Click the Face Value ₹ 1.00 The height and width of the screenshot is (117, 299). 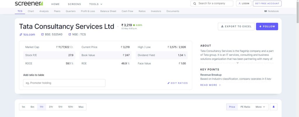click(x=182, y=63)
